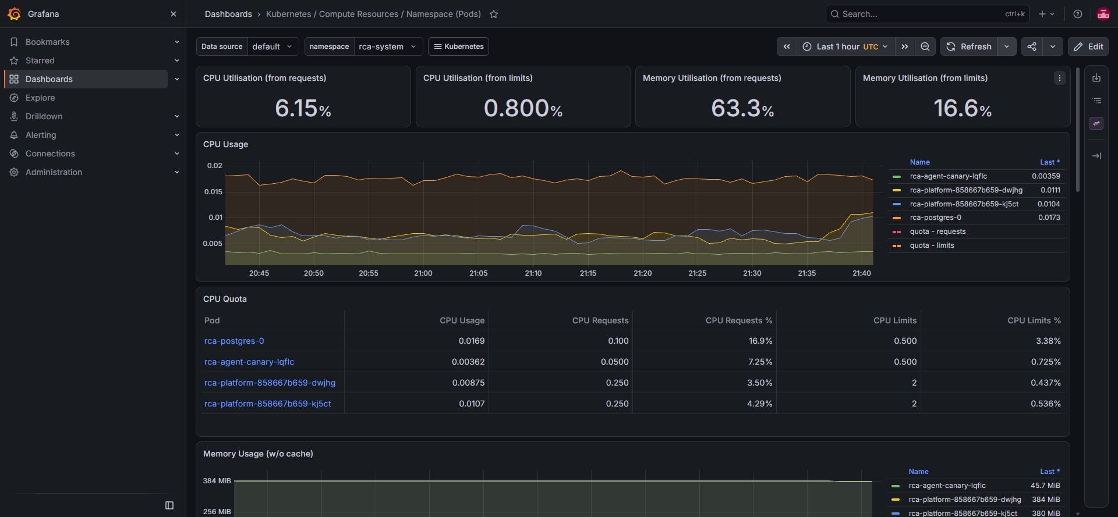The height and width of the screenshot is (517, 1118).
Task: Toggle the quota - limits legend series
Action: point(932,245)
